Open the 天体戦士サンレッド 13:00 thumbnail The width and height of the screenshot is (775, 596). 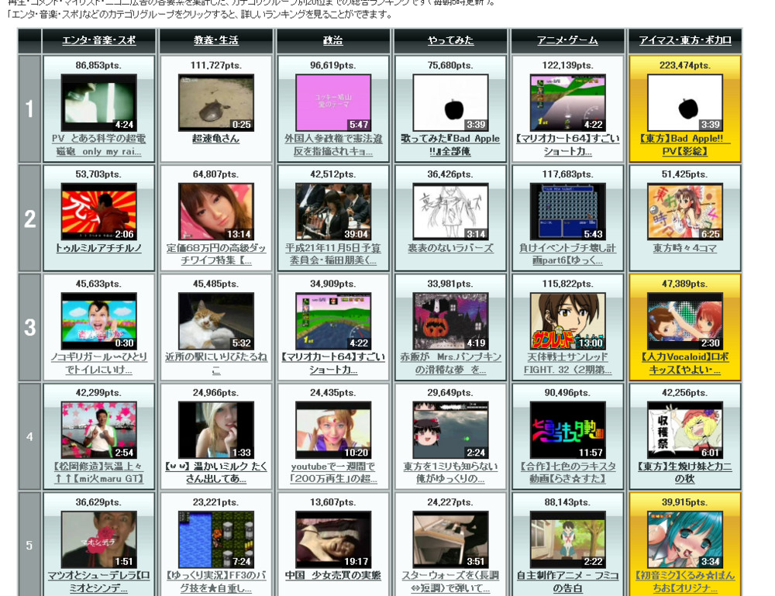[x=567, y=321]
